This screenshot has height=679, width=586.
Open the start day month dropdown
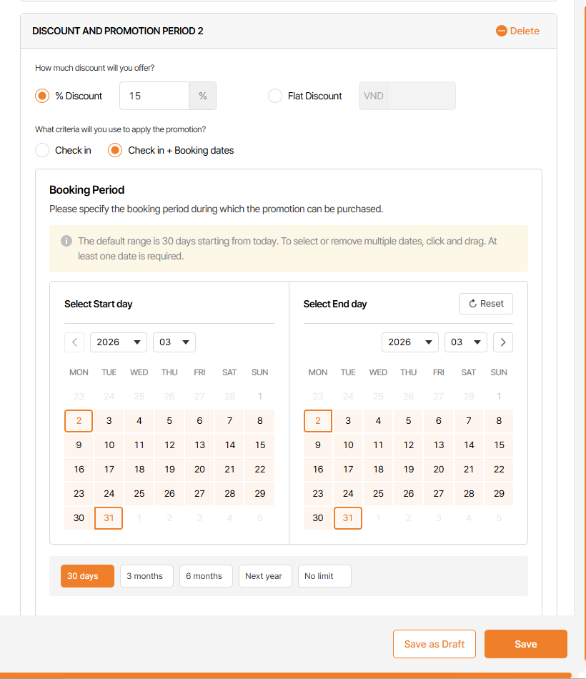tap(174, 342)
